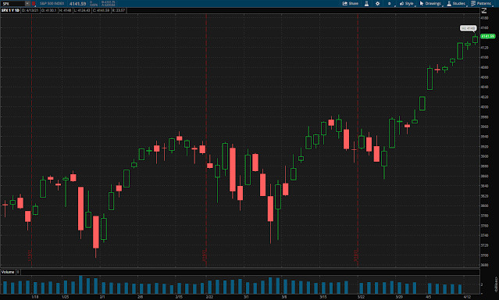Open the D time frame dropdown

(x=390, y=3)
